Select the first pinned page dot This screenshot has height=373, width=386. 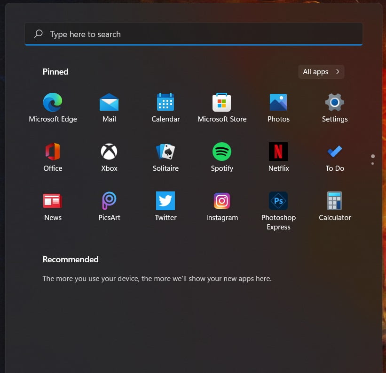click(373, 156)
